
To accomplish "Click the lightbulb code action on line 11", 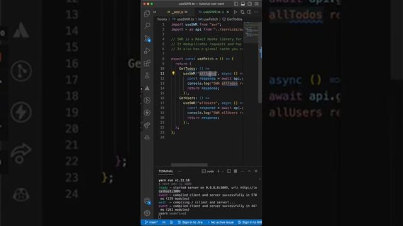I will click(x=173, y=73).
